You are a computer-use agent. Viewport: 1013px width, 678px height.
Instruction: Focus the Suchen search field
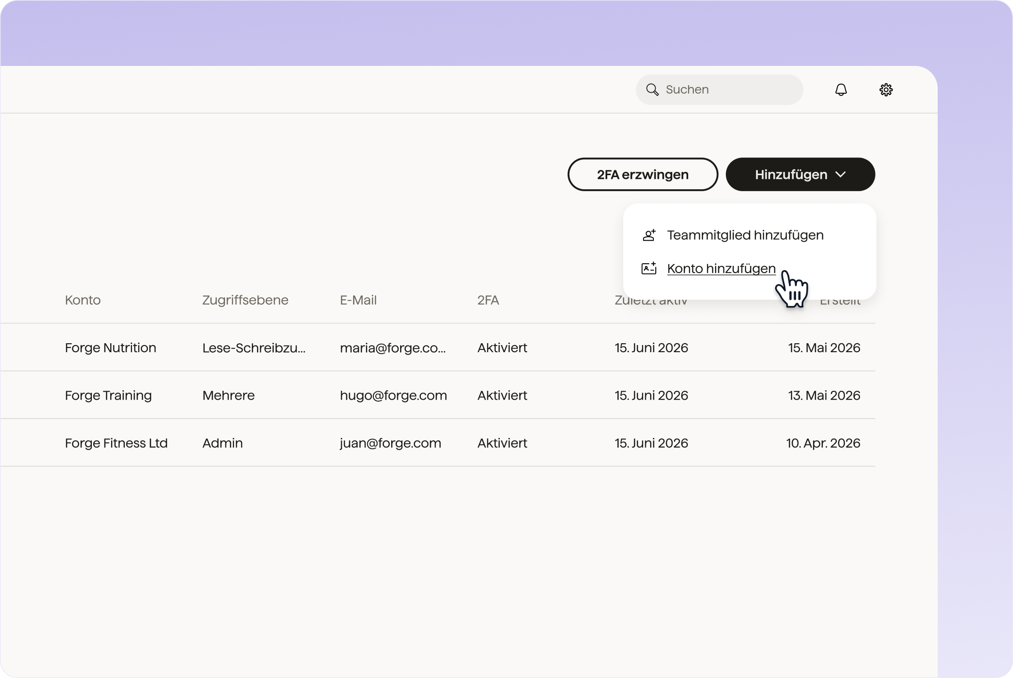coord(719,89)
